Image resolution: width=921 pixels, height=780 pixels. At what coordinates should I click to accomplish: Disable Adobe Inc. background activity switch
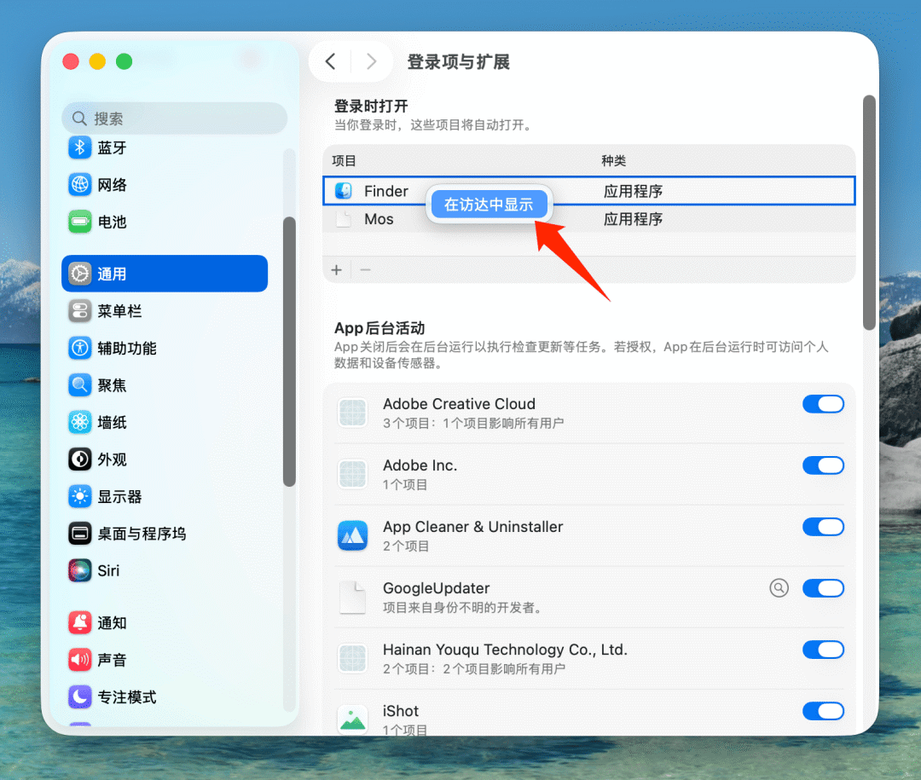tap(823, 465)
